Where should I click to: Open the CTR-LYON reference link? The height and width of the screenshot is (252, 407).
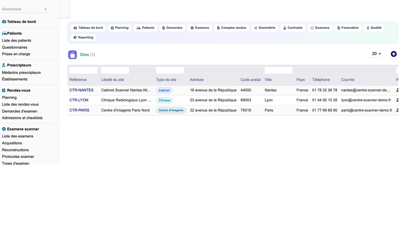coord(79,100)
